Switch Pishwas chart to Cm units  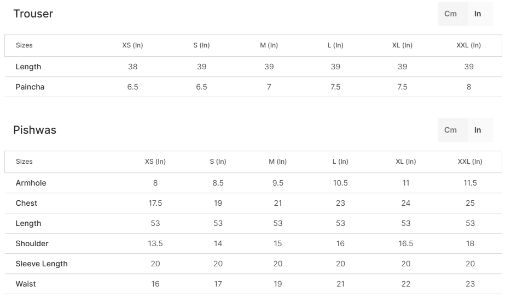point(451,130)
